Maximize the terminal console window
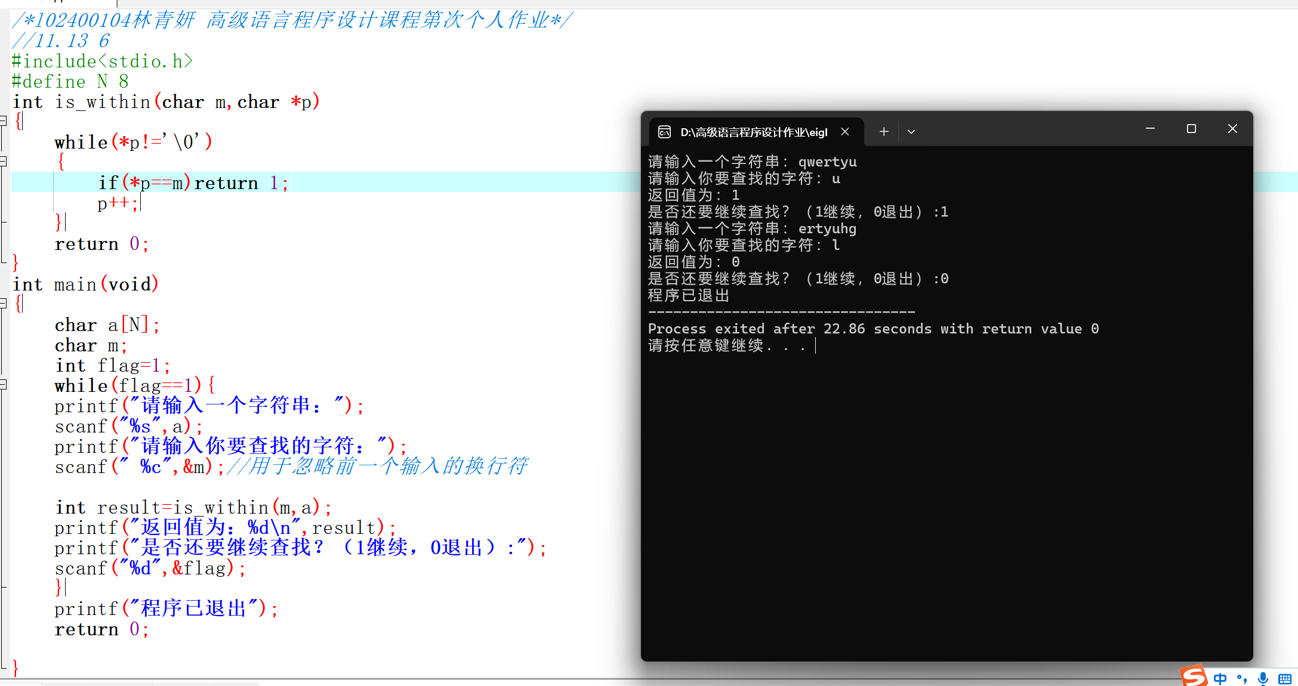 pos(1191,129)
